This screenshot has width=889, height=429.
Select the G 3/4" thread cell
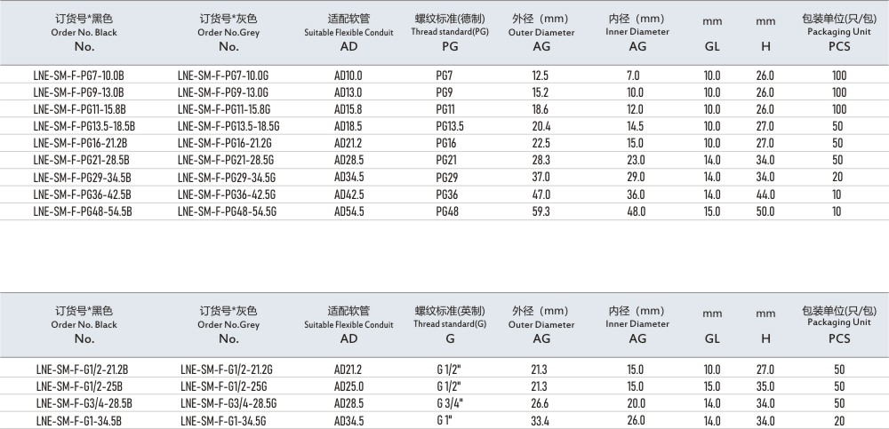(x=452, y=403)
